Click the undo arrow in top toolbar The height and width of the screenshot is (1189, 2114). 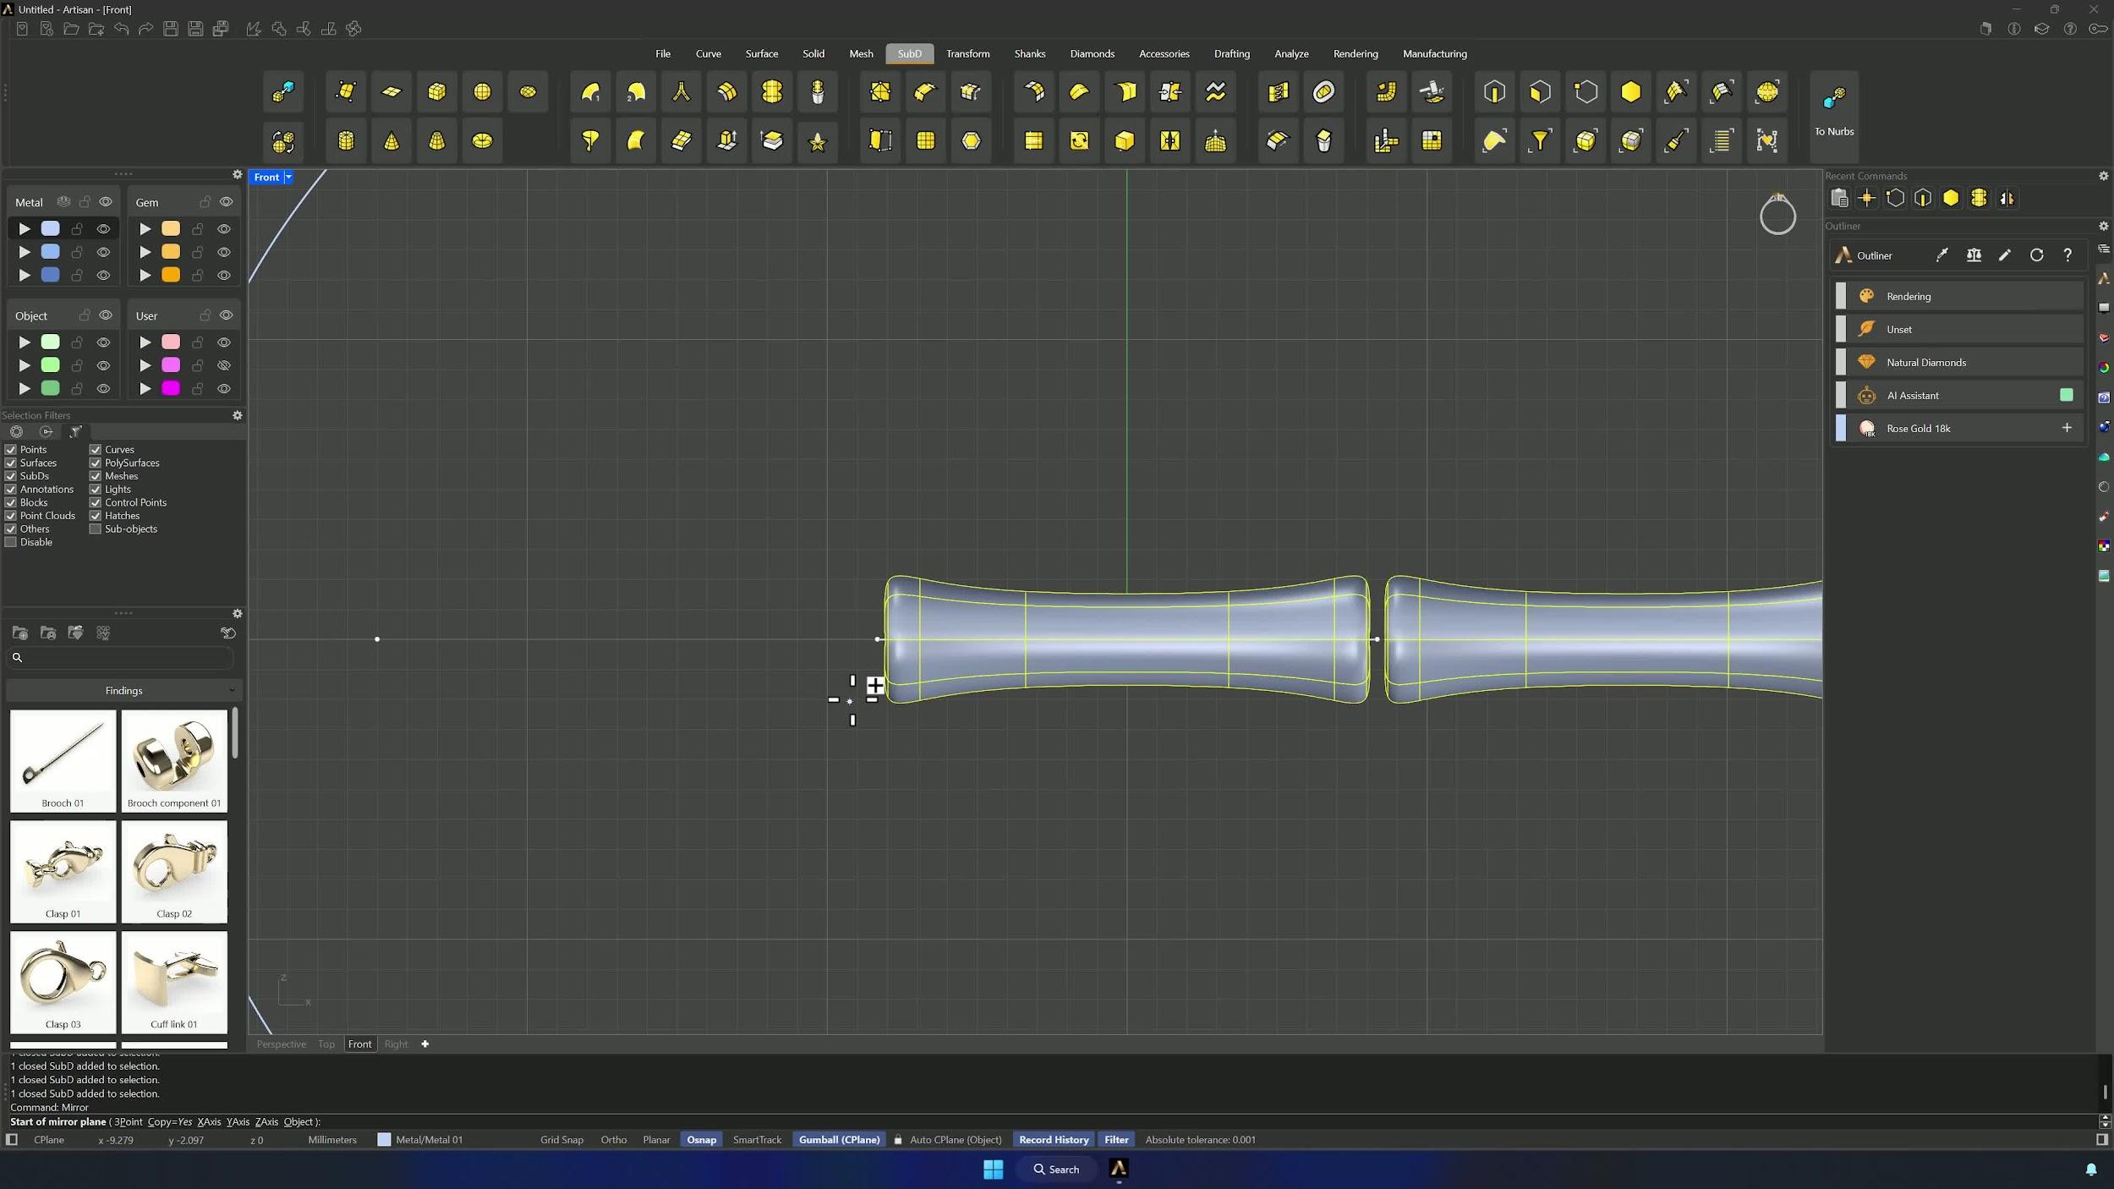(121, 30)
